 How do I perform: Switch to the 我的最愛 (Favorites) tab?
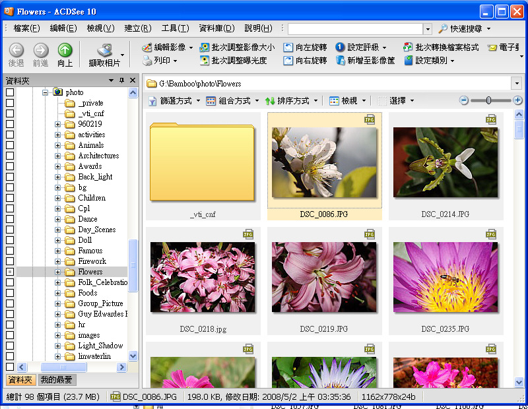57,380
